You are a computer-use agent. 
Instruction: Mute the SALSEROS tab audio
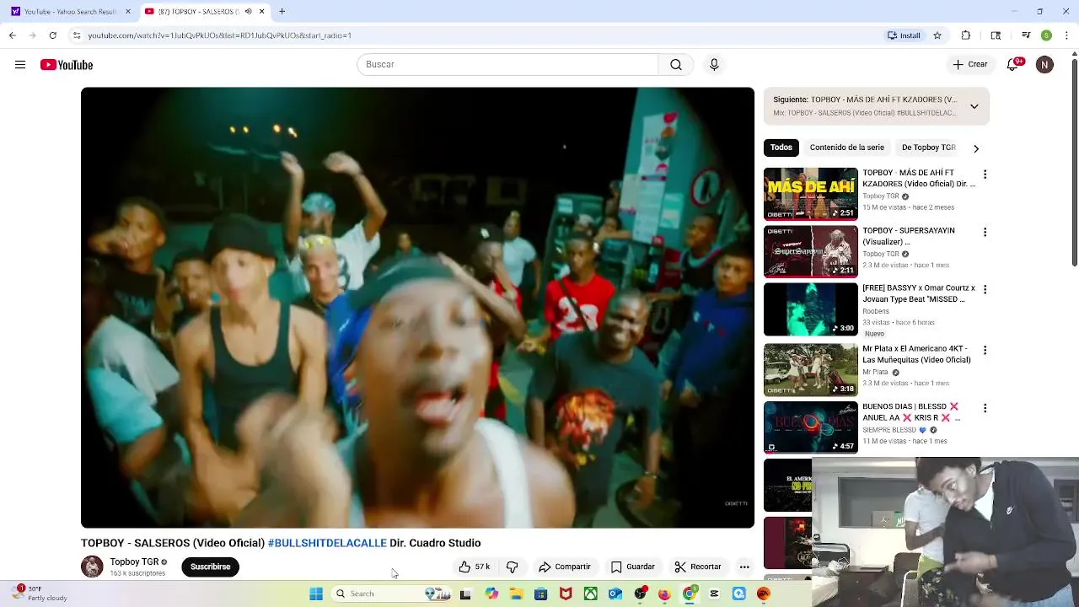point(248,12)
